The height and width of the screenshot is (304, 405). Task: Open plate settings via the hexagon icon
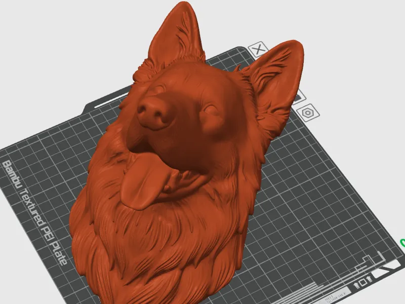(308, 113)
